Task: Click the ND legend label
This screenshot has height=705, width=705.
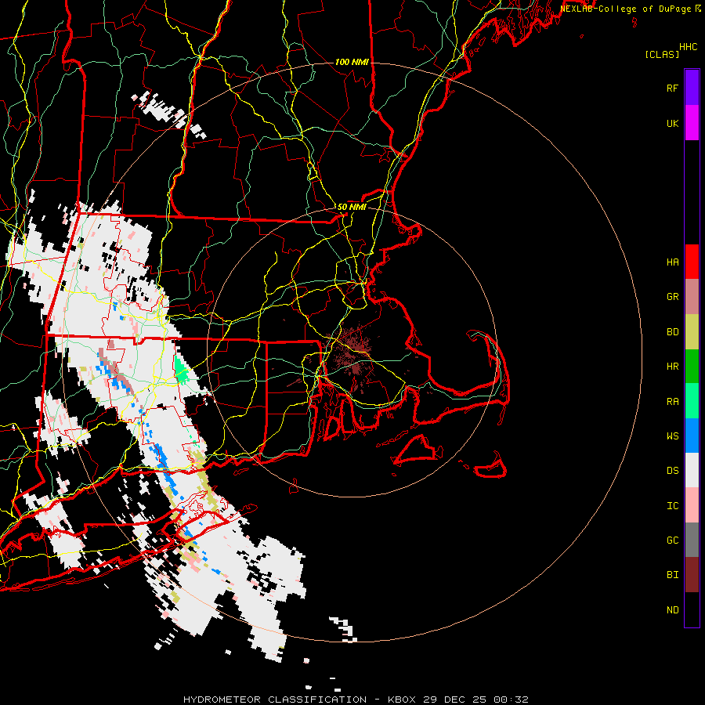Action: click(672, 610)
